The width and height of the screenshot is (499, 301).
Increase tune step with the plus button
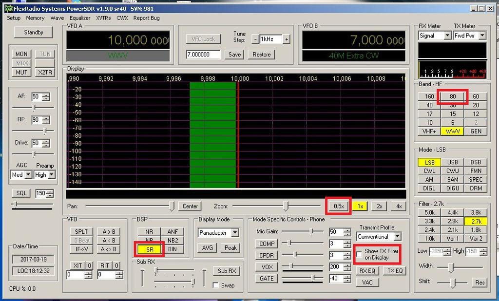pos(287,39)
